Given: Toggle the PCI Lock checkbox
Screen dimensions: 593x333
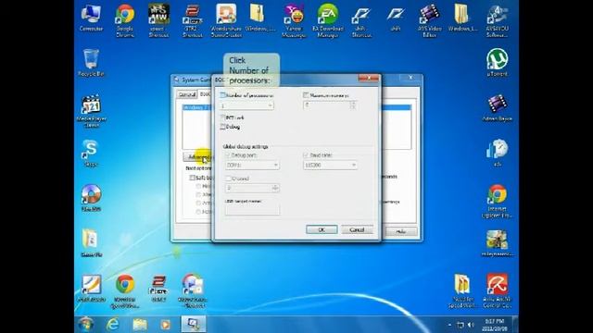Looking at the screenshot, I should coord(222,117).
